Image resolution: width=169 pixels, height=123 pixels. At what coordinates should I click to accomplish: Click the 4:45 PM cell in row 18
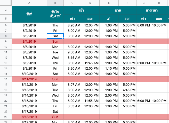coord(127,90)
